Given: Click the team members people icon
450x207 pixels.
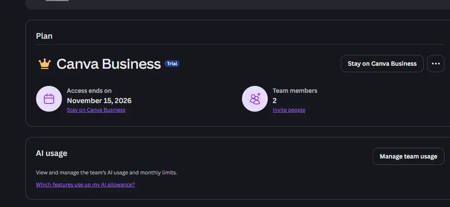Looking at the screenshot, I should (x=255, y=99).
